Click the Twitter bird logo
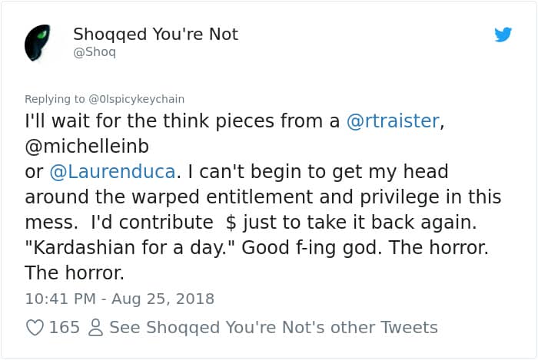The image size is (538, 360). (x=503, y=35)
